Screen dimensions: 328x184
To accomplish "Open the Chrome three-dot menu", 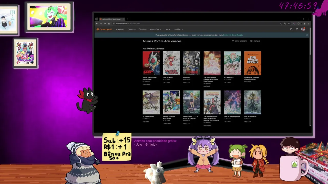I will pos(308,24).
